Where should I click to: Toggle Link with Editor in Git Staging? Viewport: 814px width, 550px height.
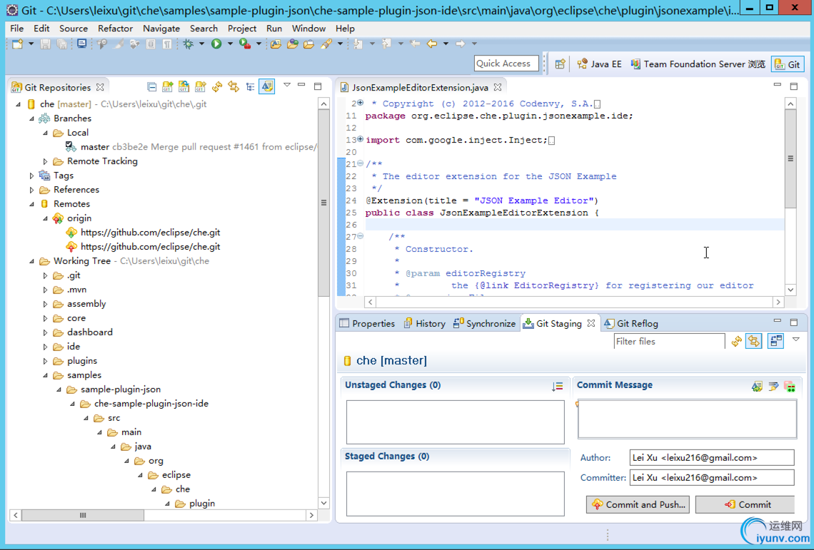pyautogui.click(x=754, y=341)
